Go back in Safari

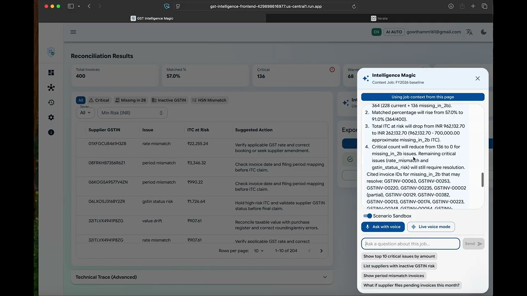coord(89,7)
